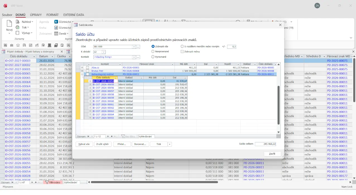Click the ellipsis button next to Kontakt field

[138, 57]
